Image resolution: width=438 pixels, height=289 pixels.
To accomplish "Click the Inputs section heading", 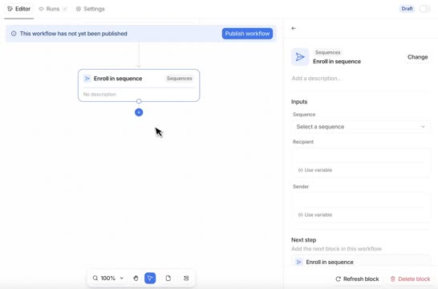I will [299, 102].
